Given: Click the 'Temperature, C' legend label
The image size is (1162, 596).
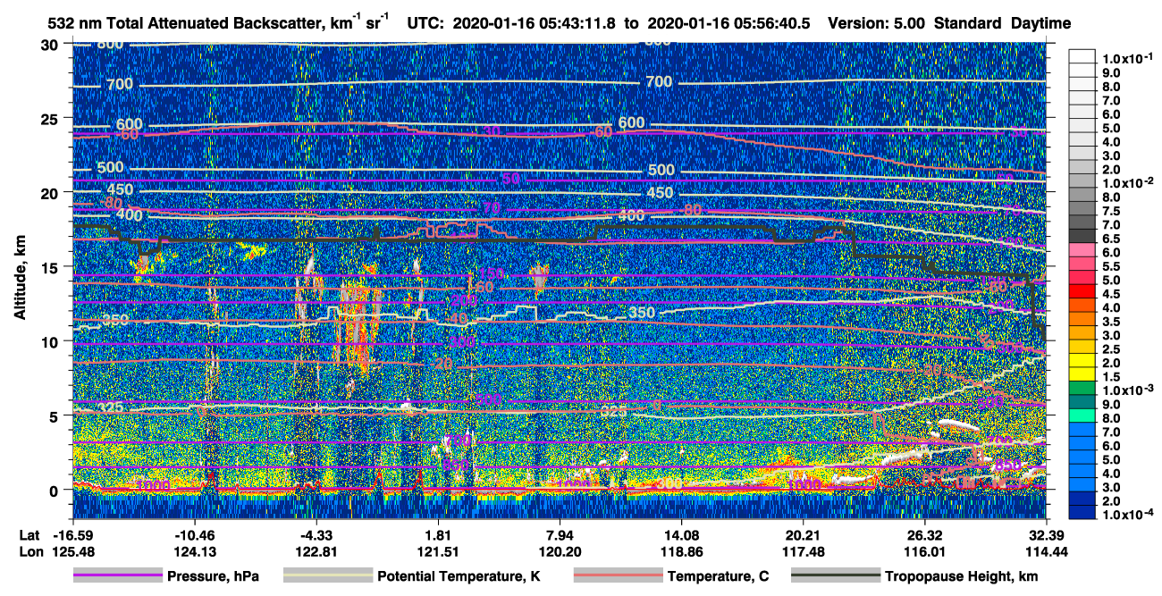Looking at the screenshot, I should (x=718, y=577).
